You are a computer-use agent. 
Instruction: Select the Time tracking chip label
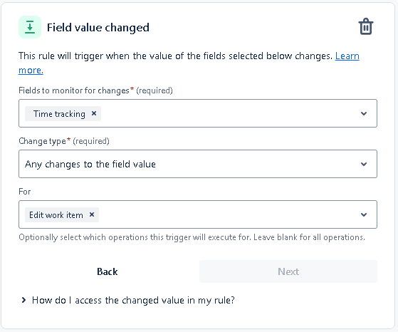point(59,114)
